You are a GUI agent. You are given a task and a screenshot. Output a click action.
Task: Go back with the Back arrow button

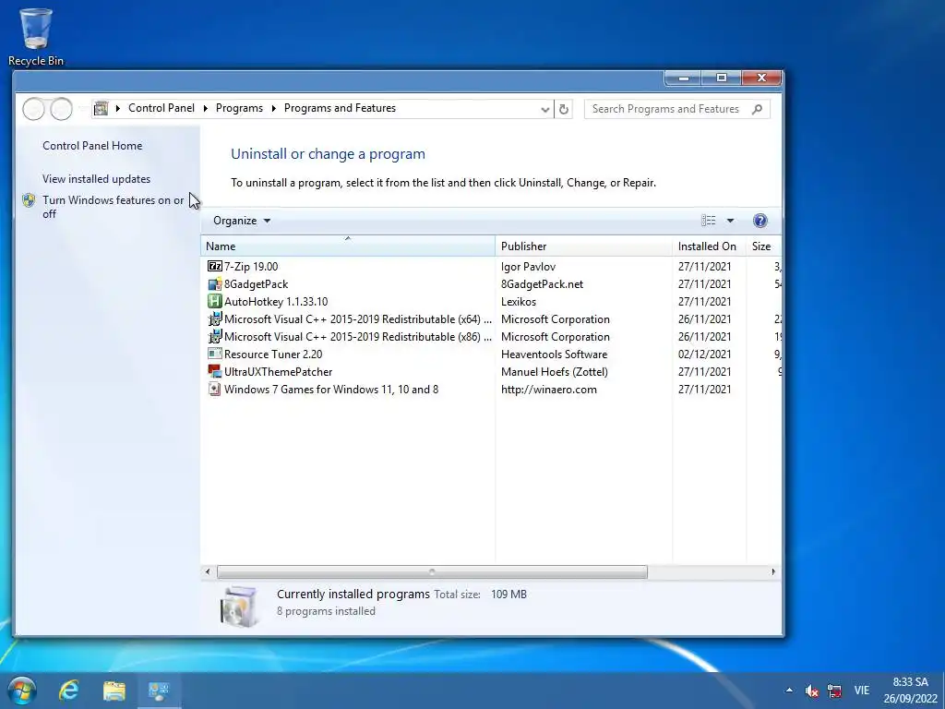tap(34, 109)
